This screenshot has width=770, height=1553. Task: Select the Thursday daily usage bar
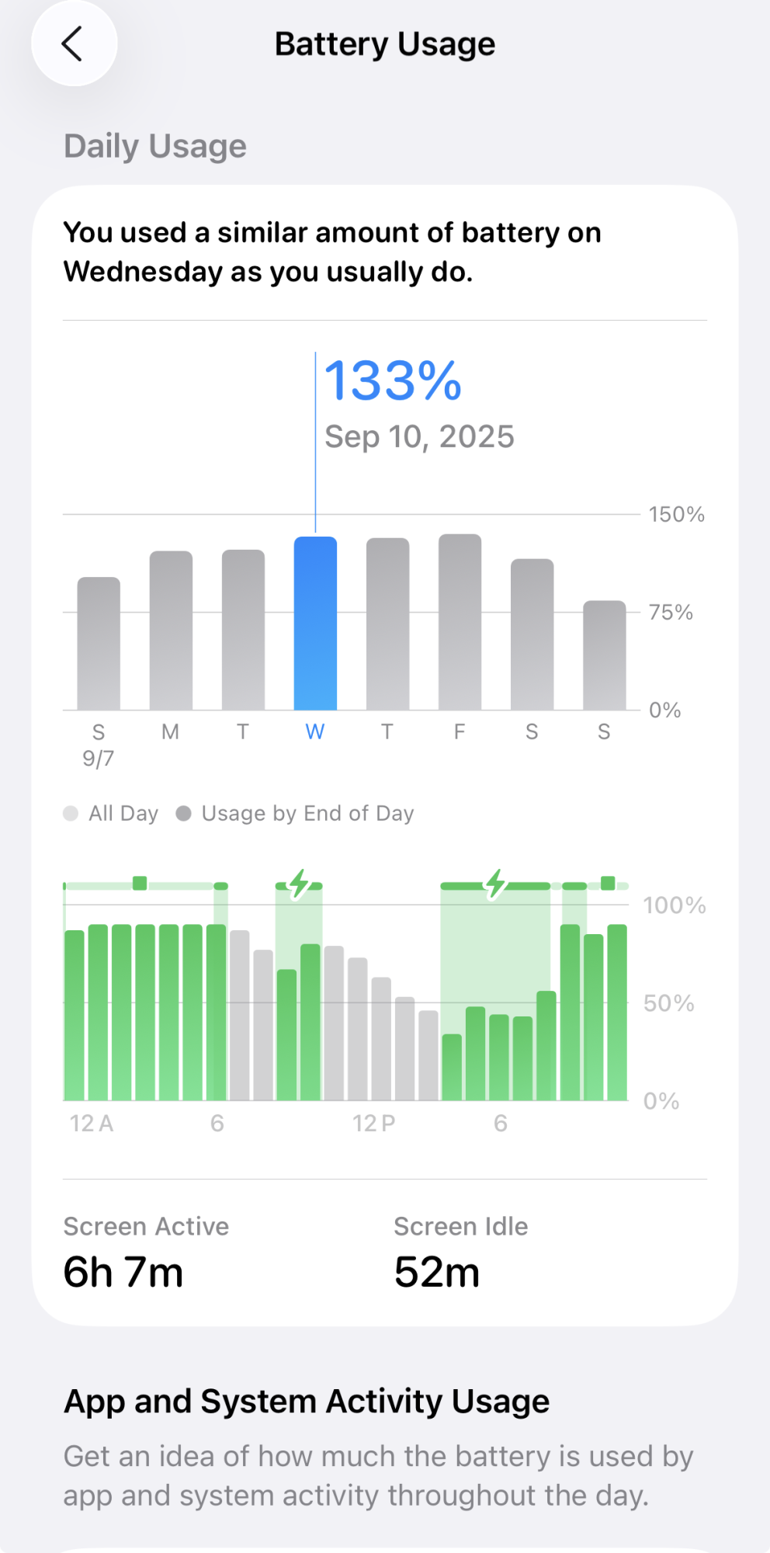[x=387, y=624]
